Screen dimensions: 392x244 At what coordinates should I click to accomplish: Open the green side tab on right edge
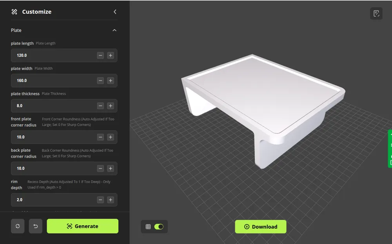click(390, 149)
